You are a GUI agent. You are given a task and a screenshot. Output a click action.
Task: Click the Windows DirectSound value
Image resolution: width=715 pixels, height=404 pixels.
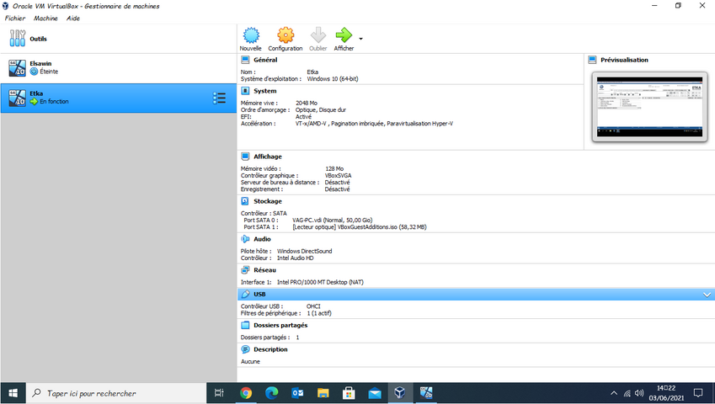pyautogui.click(x=305, y=251)
